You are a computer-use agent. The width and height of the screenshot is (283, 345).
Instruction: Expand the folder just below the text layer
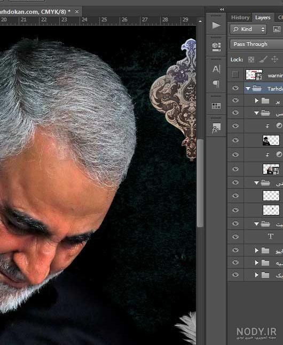(256, 251)
